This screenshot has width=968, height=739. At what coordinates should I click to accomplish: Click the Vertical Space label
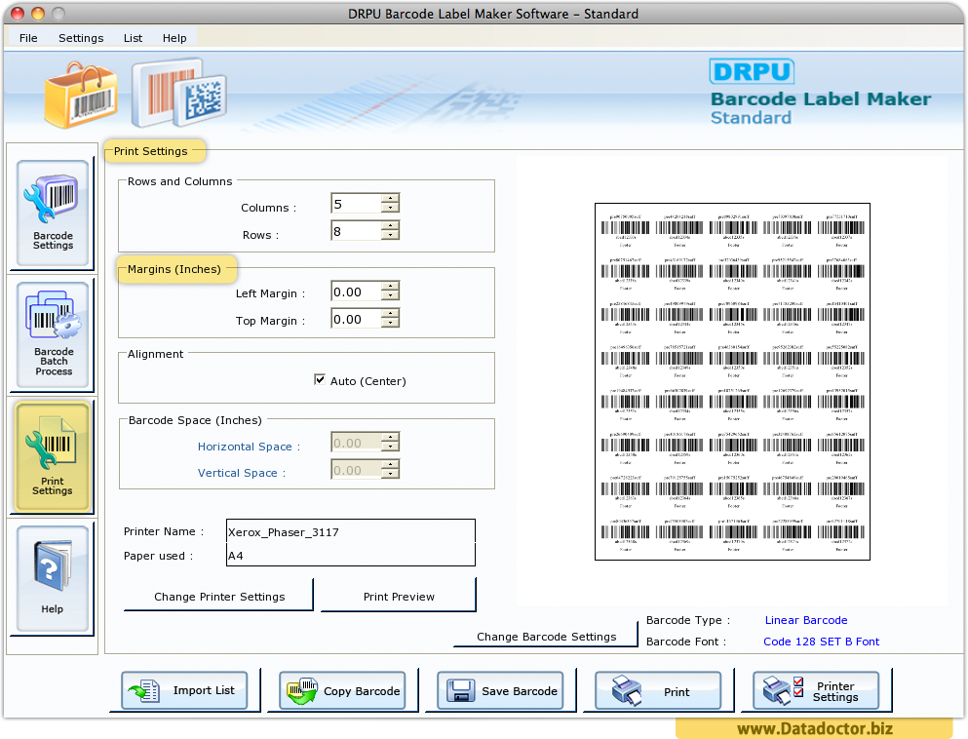tap(242, 473)
